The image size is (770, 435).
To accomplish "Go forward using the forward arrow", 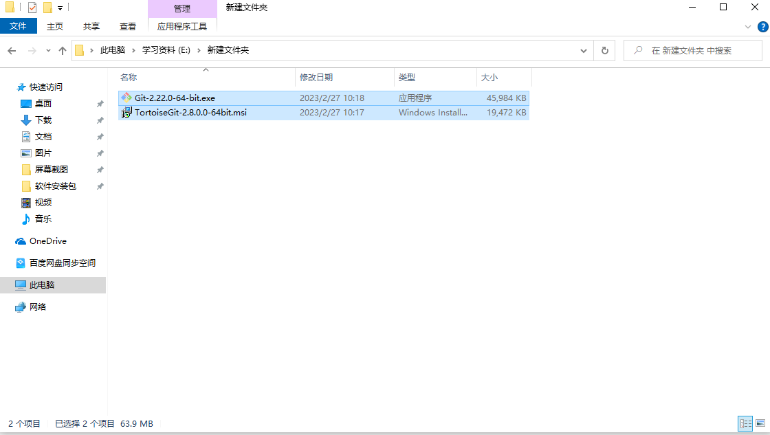I will coord(32,51).
